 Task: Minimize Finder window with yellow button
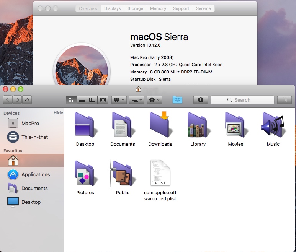[x=13, y=89]
